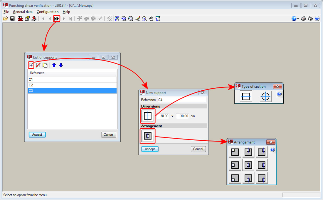Viewport: 323px width, 200px height.
Task: Select support C3 in the list
Action: pos(72,91)
